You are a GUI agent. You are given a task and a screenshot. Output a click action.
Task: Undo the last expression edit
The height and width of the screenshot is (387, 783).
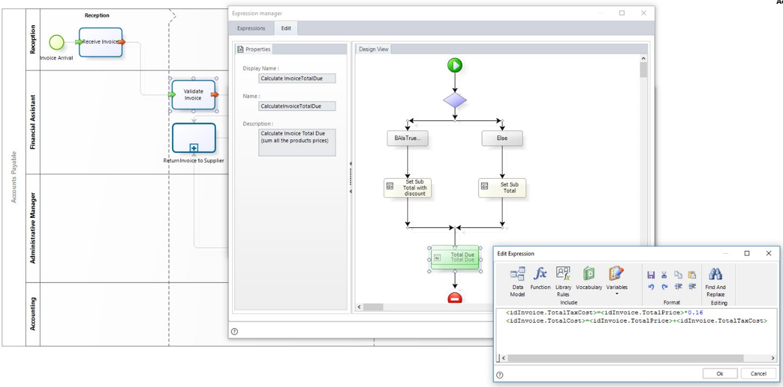click(x=651, y=286)
